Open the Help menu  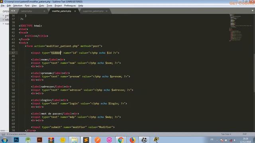80,6
